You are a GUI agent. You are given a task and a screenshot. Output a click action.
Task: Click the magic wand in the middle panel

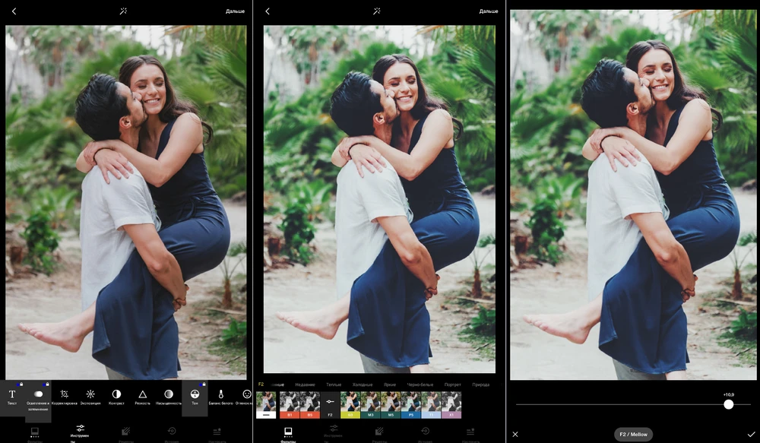tap(377, 11)
